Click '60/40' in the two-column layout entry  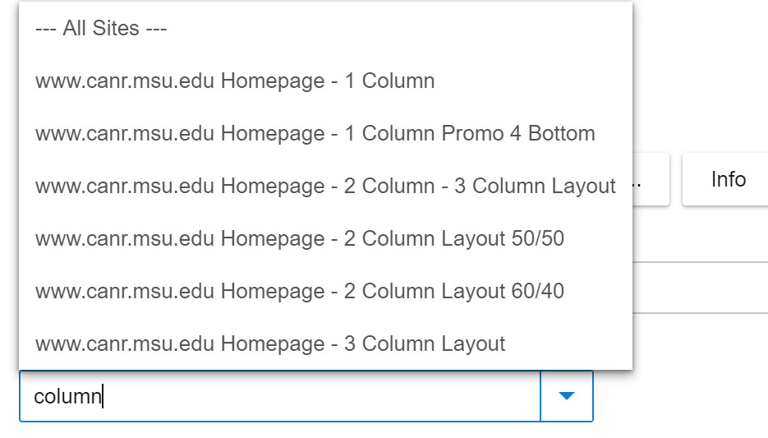click(x=537, y=292)
